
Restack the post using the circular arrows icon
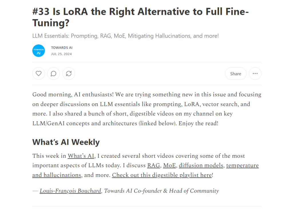[x=69, y=74]
